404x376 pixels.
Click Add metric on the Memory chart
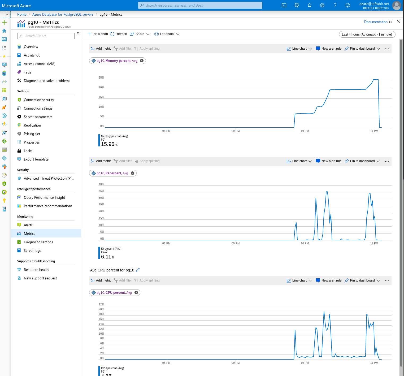[x=101, y=49]
